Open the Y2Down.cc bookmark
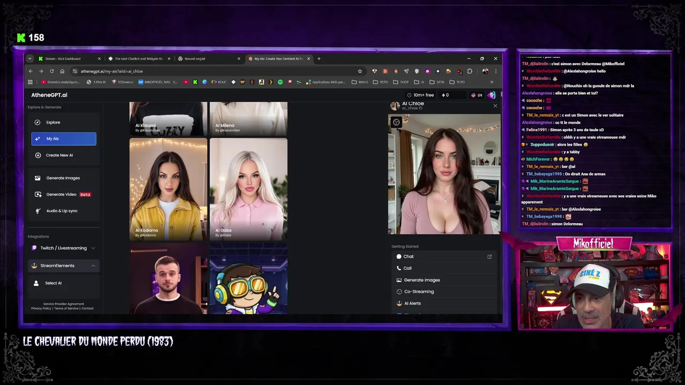 (122, 82)
